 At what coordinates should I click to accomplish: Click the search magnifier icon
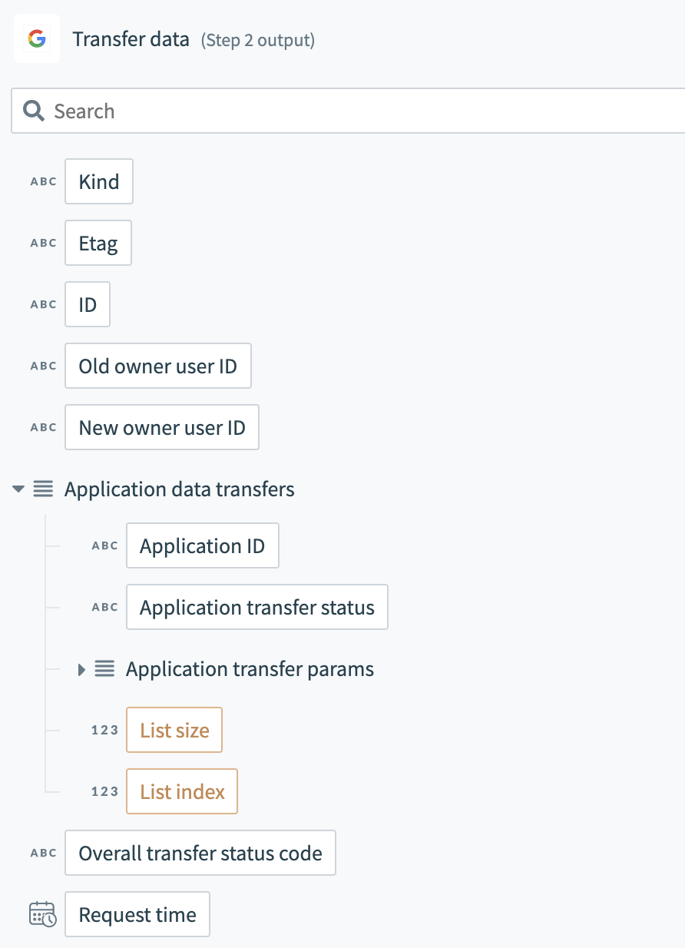point(33,111)
